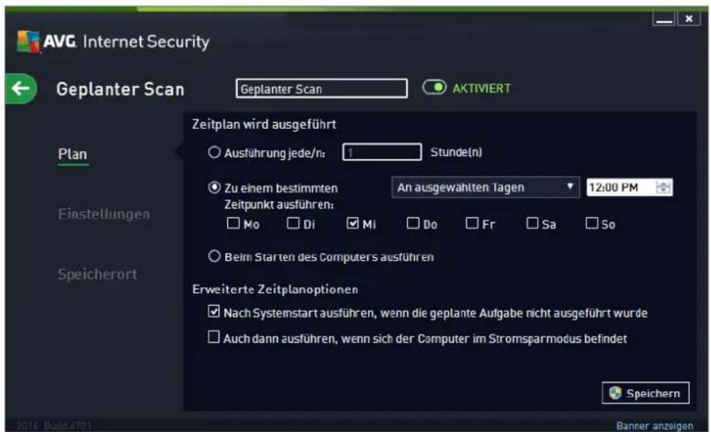This screenshot has height=432, width=711.
Task: Check the Fr day checkbox
Action: 472,223
